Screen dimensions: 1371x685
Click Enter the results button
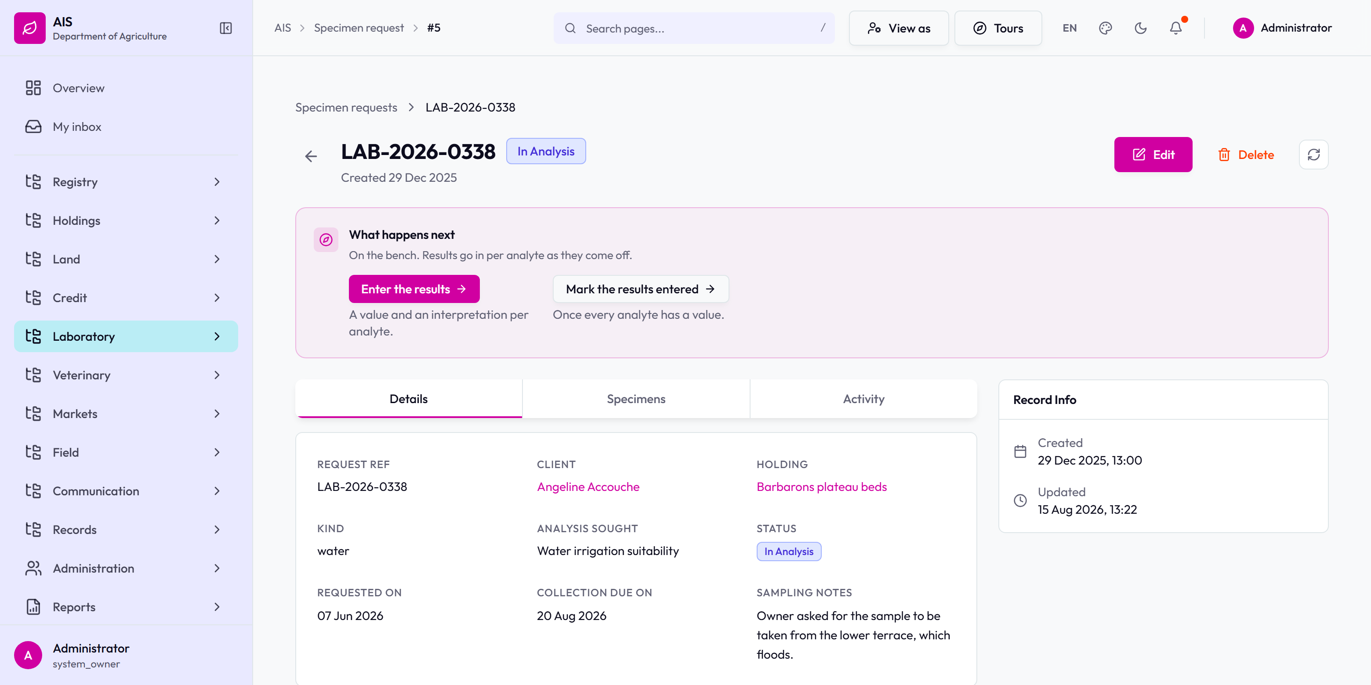coord(414,289)
